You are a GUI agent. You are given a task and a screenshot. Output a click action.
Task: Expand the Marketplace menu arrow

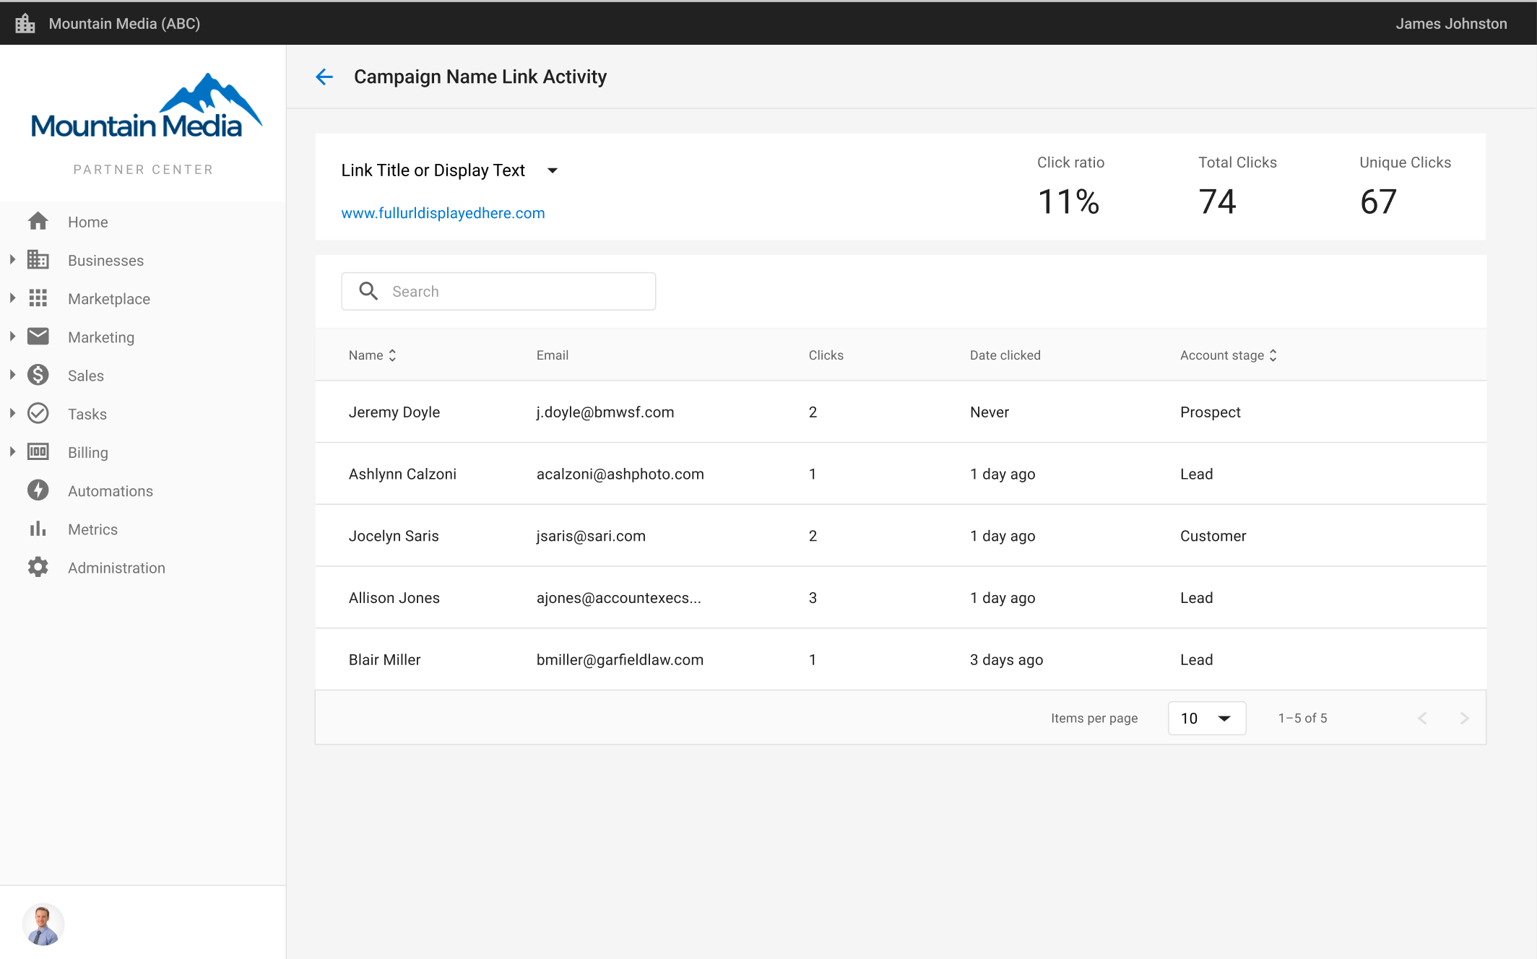(12, 298)
